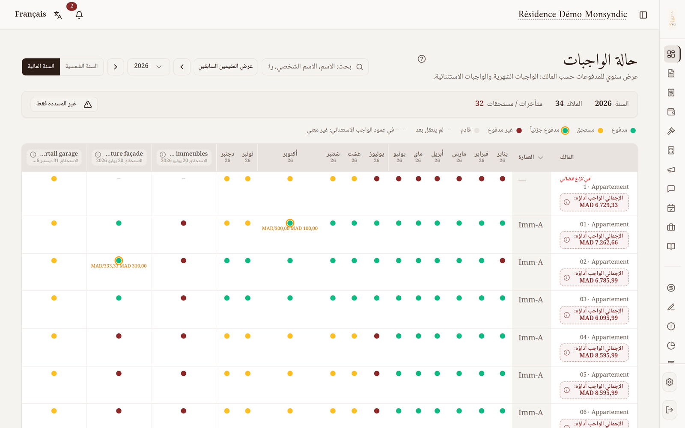Open info on '...ture façade' column header
The image size is (685, 428).
tap(98, 155)
